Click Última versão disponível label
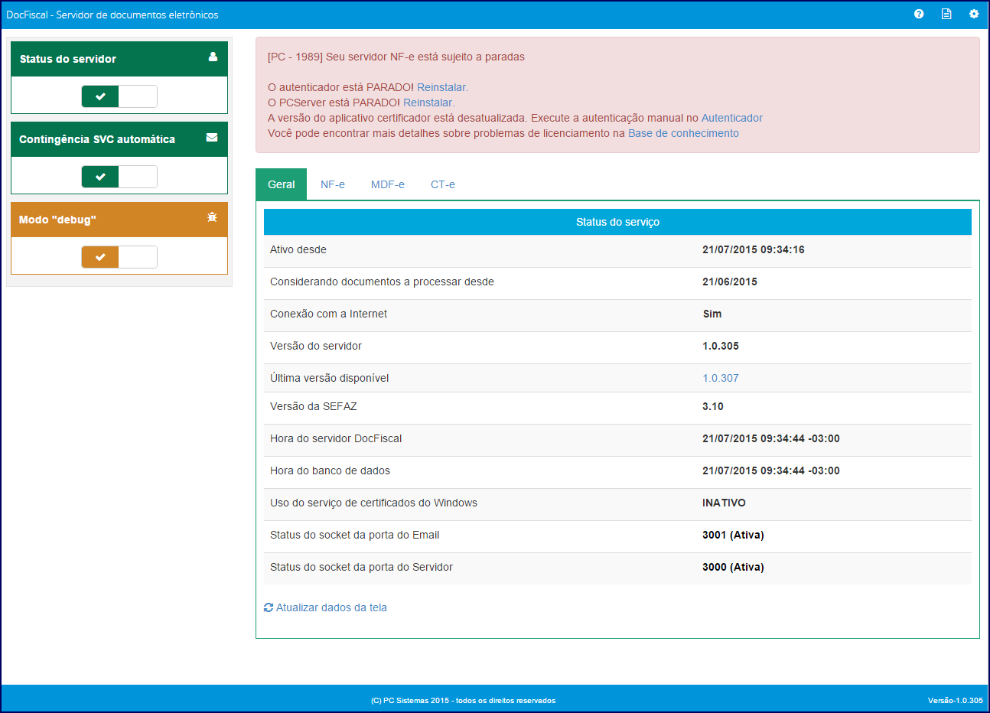The image size is (990, 713). point(330,378)
